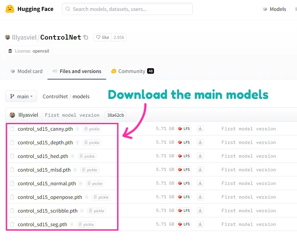Like the ControlNet repository
Viewport: 297px width, 246px height.
click(x=103, y=37)
